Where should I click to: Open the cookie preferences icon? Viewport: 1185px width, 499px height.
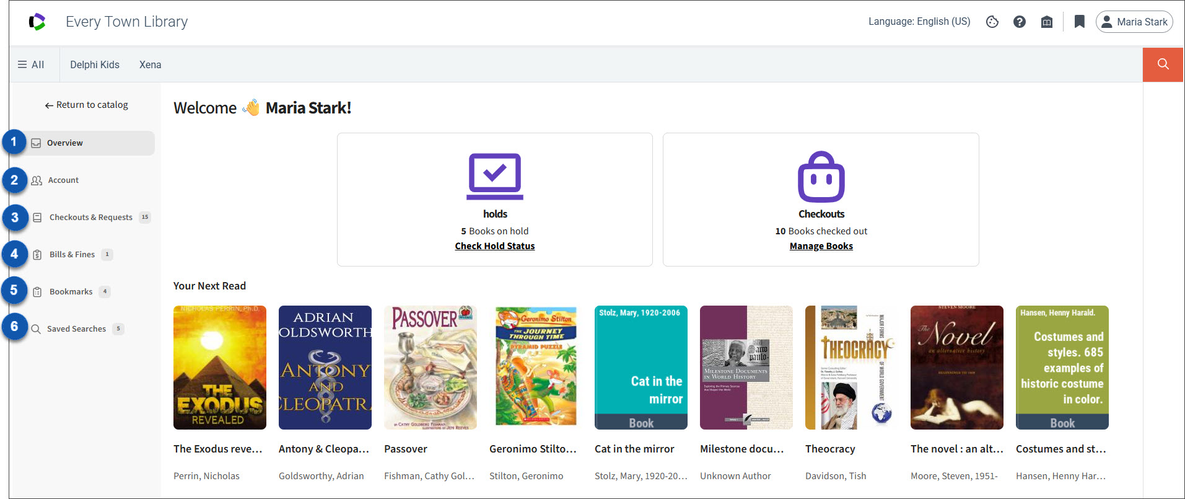(992, 22)
